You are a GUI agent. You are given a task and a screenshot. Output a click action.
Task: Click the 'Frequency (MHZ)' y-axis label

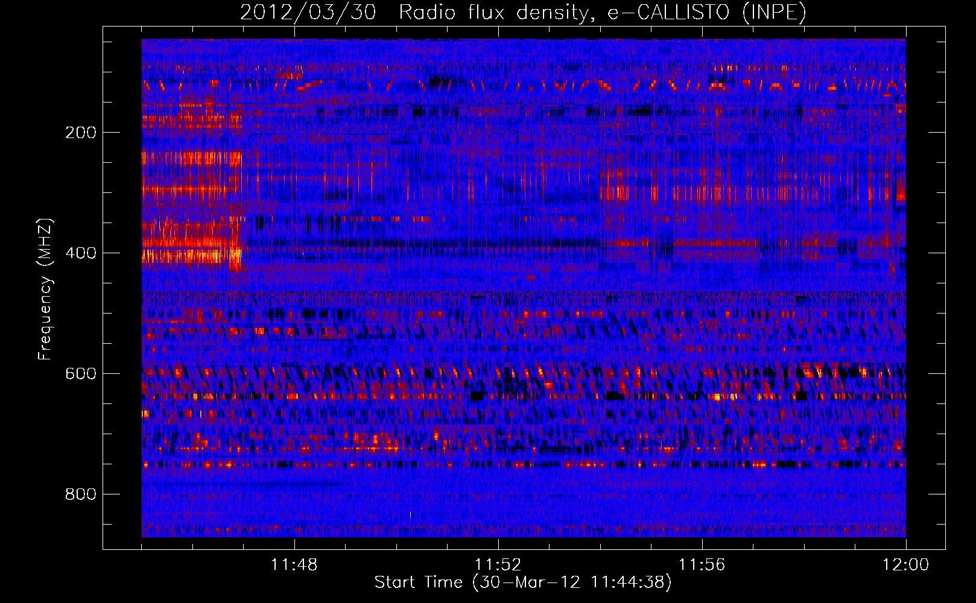(45, 289)
